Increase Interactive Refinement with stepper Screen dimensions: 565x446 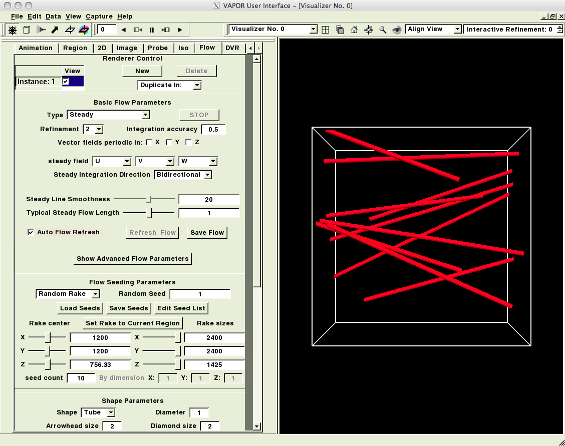(559, 27)
